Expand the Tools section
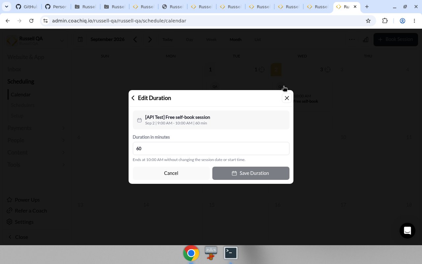The width and height of the screenshot is (422, 264). coord(36,165)
